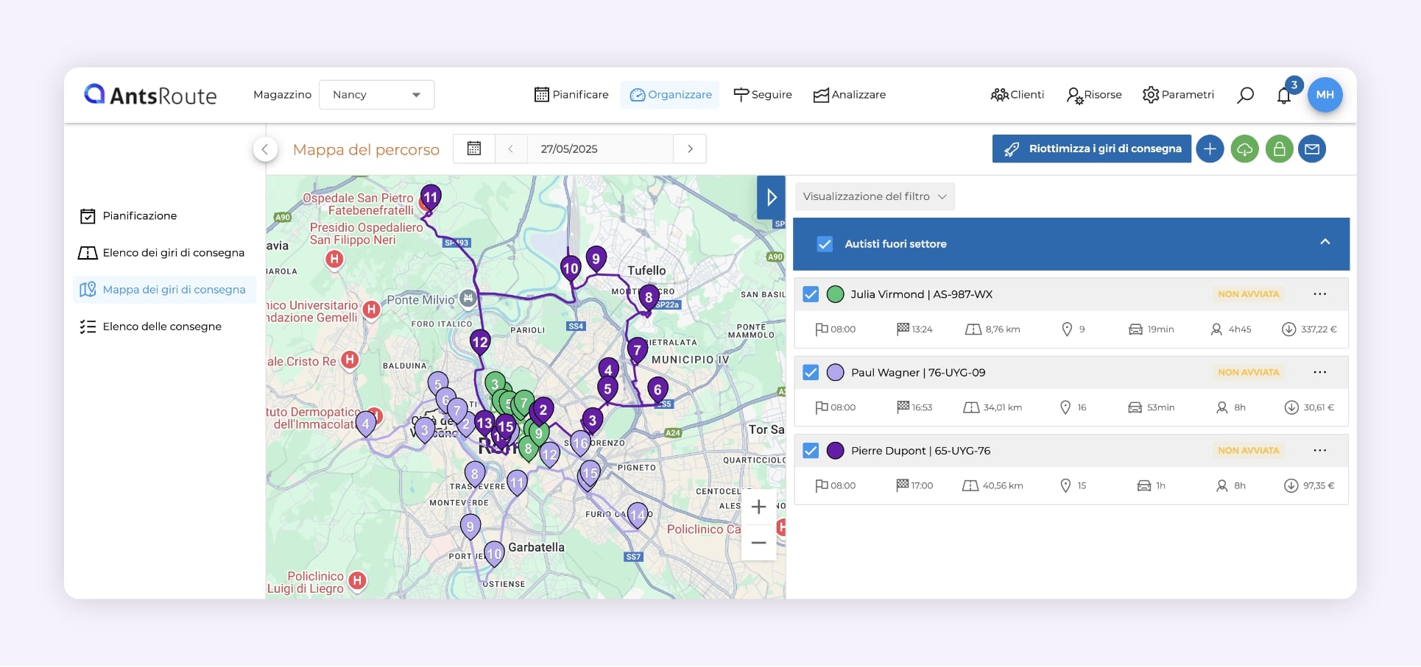Open the Pianificare menu tab

pos(571,95)
